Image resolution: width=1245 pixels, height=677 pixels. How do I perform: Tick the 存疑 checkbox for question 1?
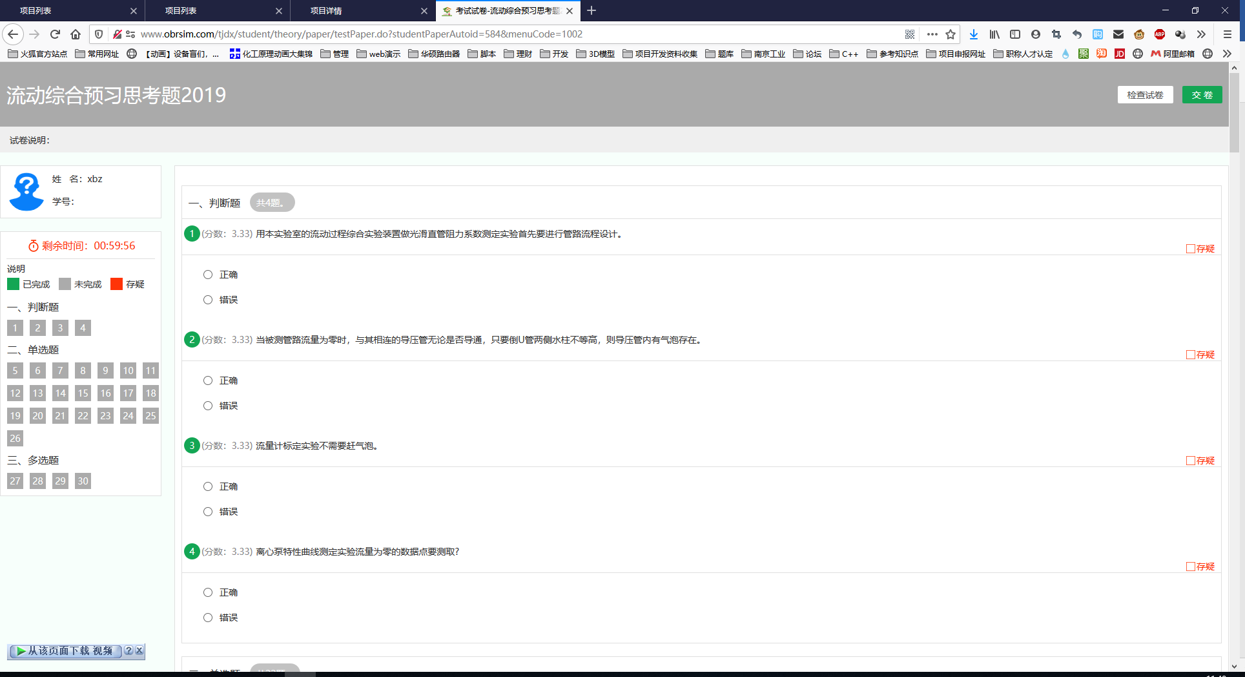(1191, 249)
